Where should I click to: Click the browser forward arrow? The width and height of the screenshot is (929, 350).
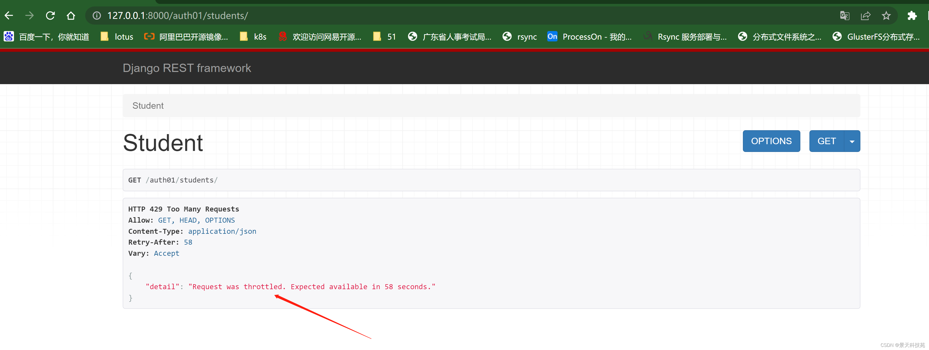(30, 16)
